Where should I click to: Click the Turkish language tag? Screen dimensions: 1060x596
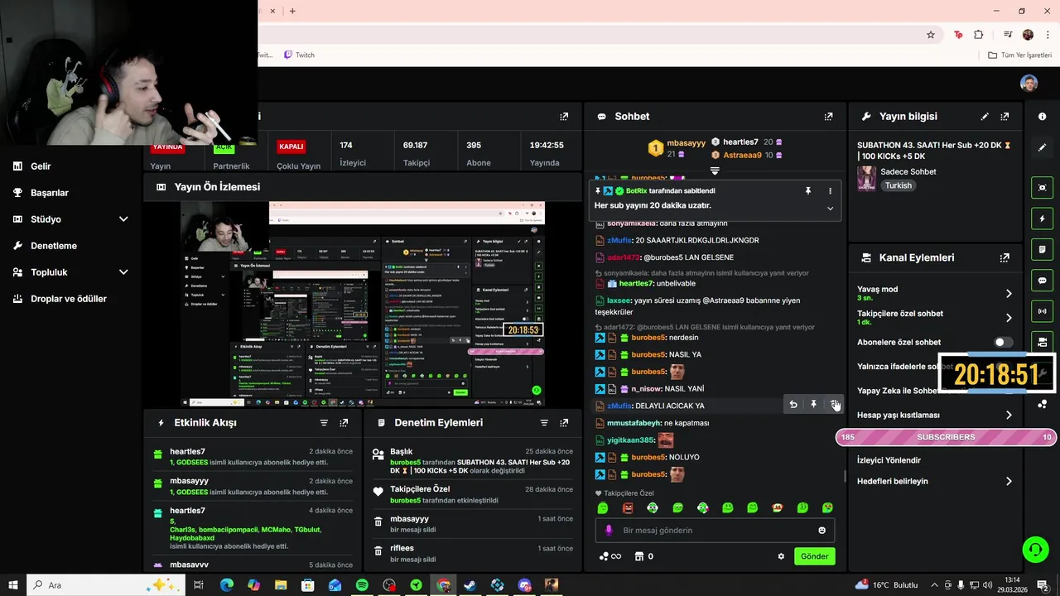898,185
